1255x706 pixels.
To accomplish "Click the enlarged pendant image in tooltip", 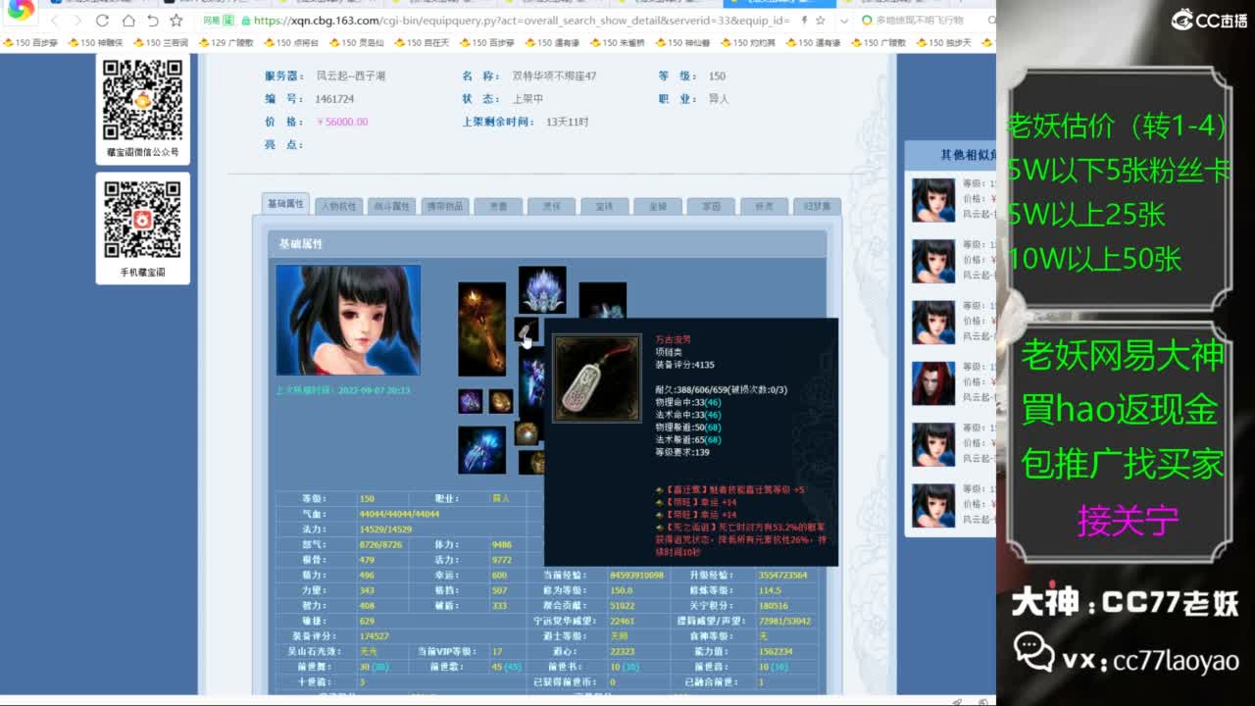I will [598, 378].
